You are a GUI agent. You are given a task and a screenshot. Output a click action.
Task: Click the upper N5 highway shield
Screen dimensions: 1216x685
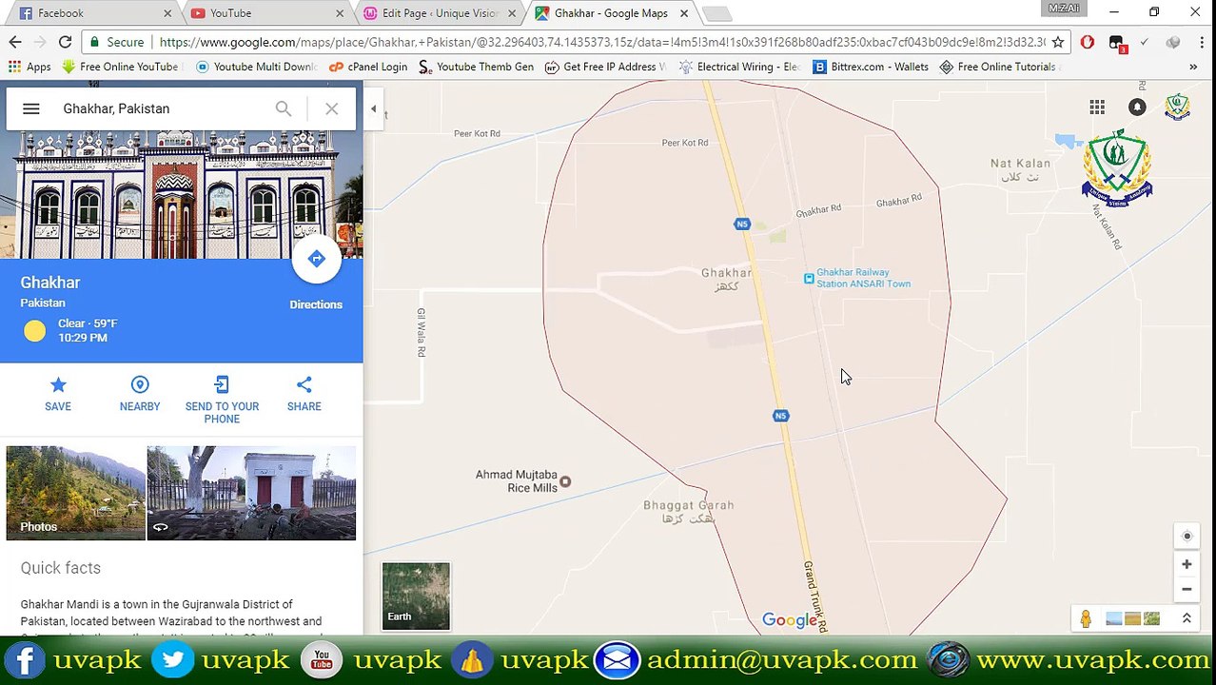click(x=742, y=224)
